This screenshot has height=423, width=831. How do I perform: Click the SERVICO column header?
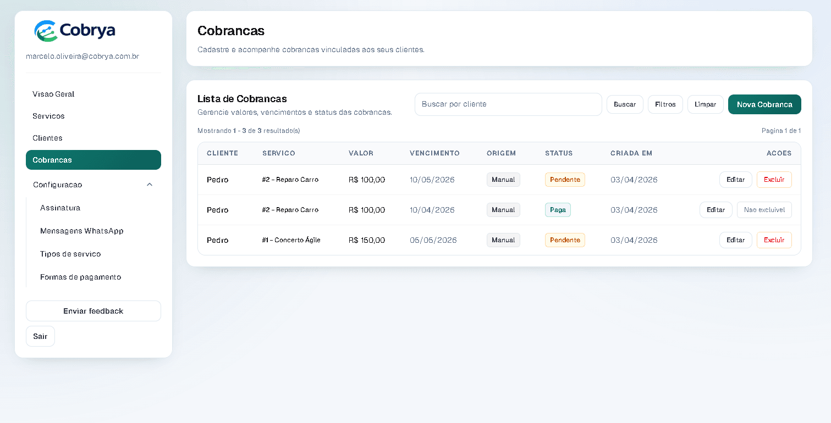[279, 153]
